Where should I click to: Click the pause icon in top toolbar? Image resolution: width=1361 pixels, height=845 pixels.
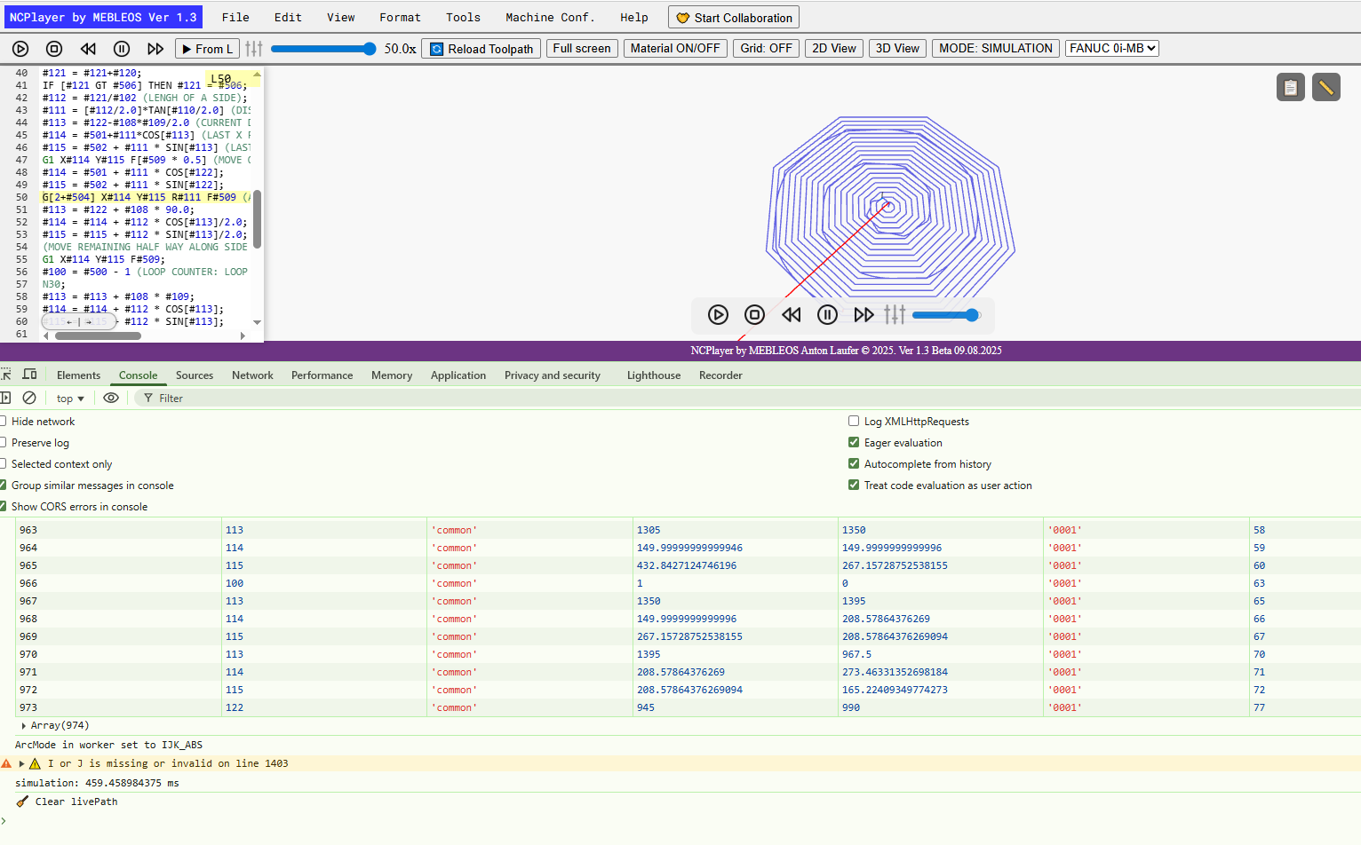pyautogui.click(x=122, y=49)
